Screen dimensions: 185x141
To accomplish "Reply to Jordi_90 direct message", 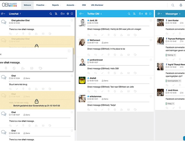I will [89, 35].
